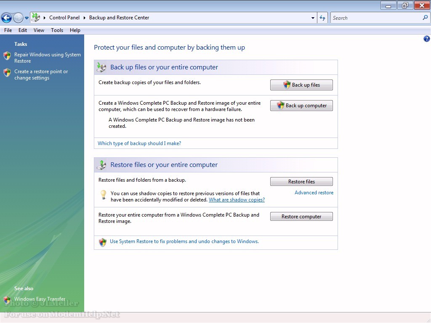Image resolution: width=431 pixels, height=323 pixels.
Task: Click shield icon beside Repair Windows task
Action: point(7,56)
